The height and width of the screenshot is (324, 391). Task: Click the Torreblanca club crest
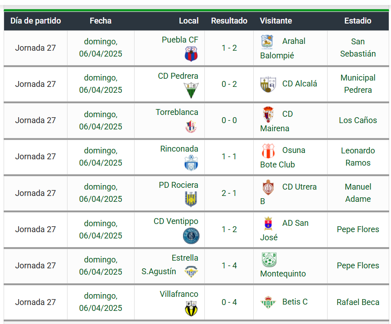coord(191,127)
